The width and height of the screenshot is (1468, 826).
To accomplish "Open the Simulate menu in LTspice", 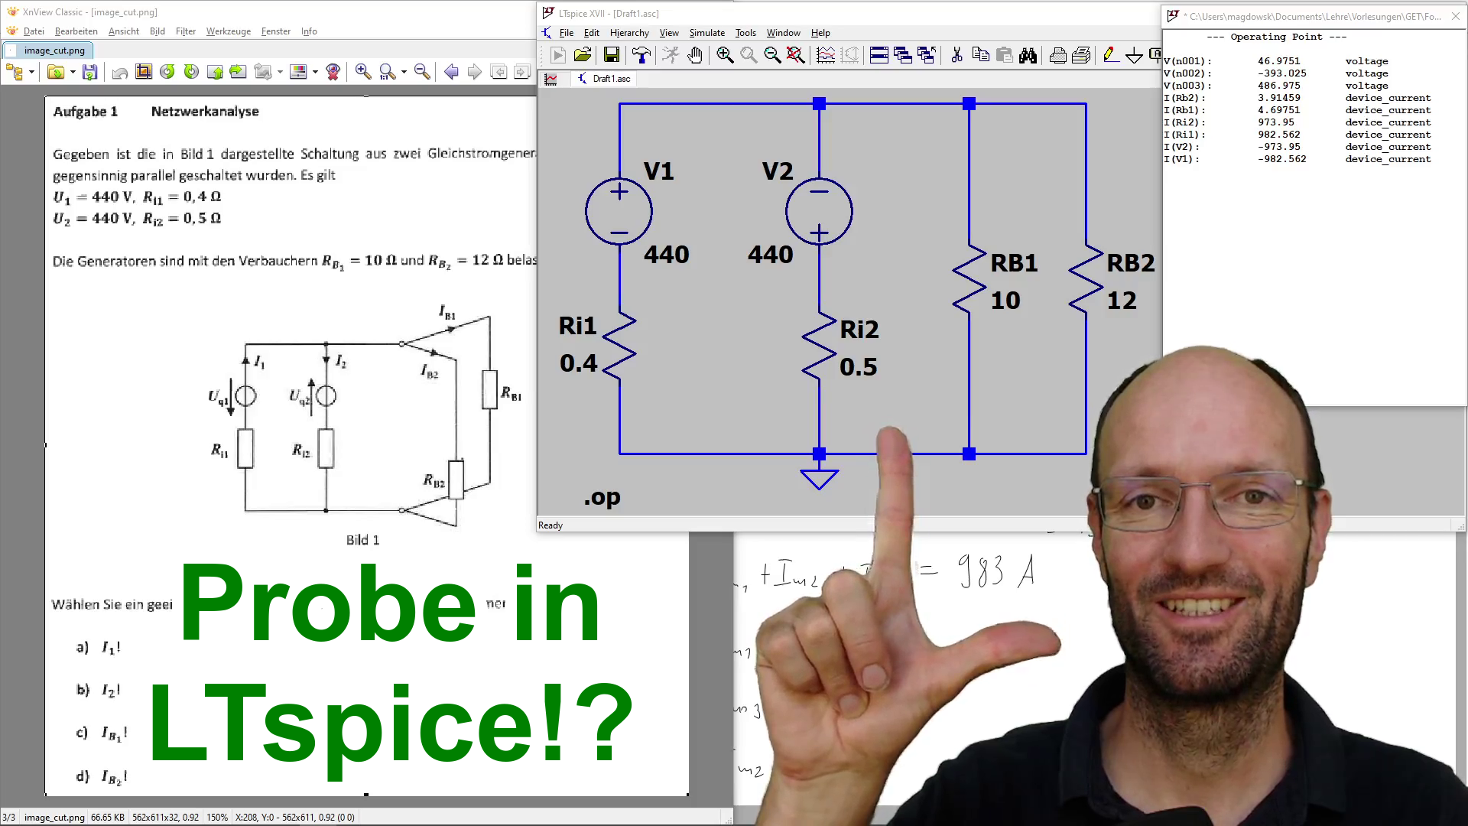I will coord(706,33).
